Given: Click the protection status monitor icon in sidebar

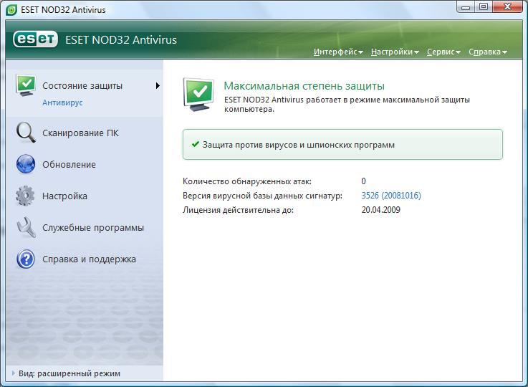Looking at the screenshot, I should [26, 85].
